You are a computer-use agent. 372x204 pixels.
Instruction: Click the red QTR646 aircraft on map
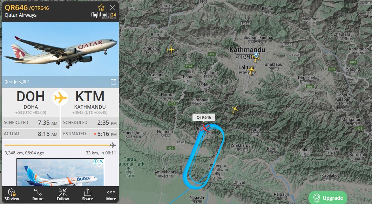click(205, 127)
